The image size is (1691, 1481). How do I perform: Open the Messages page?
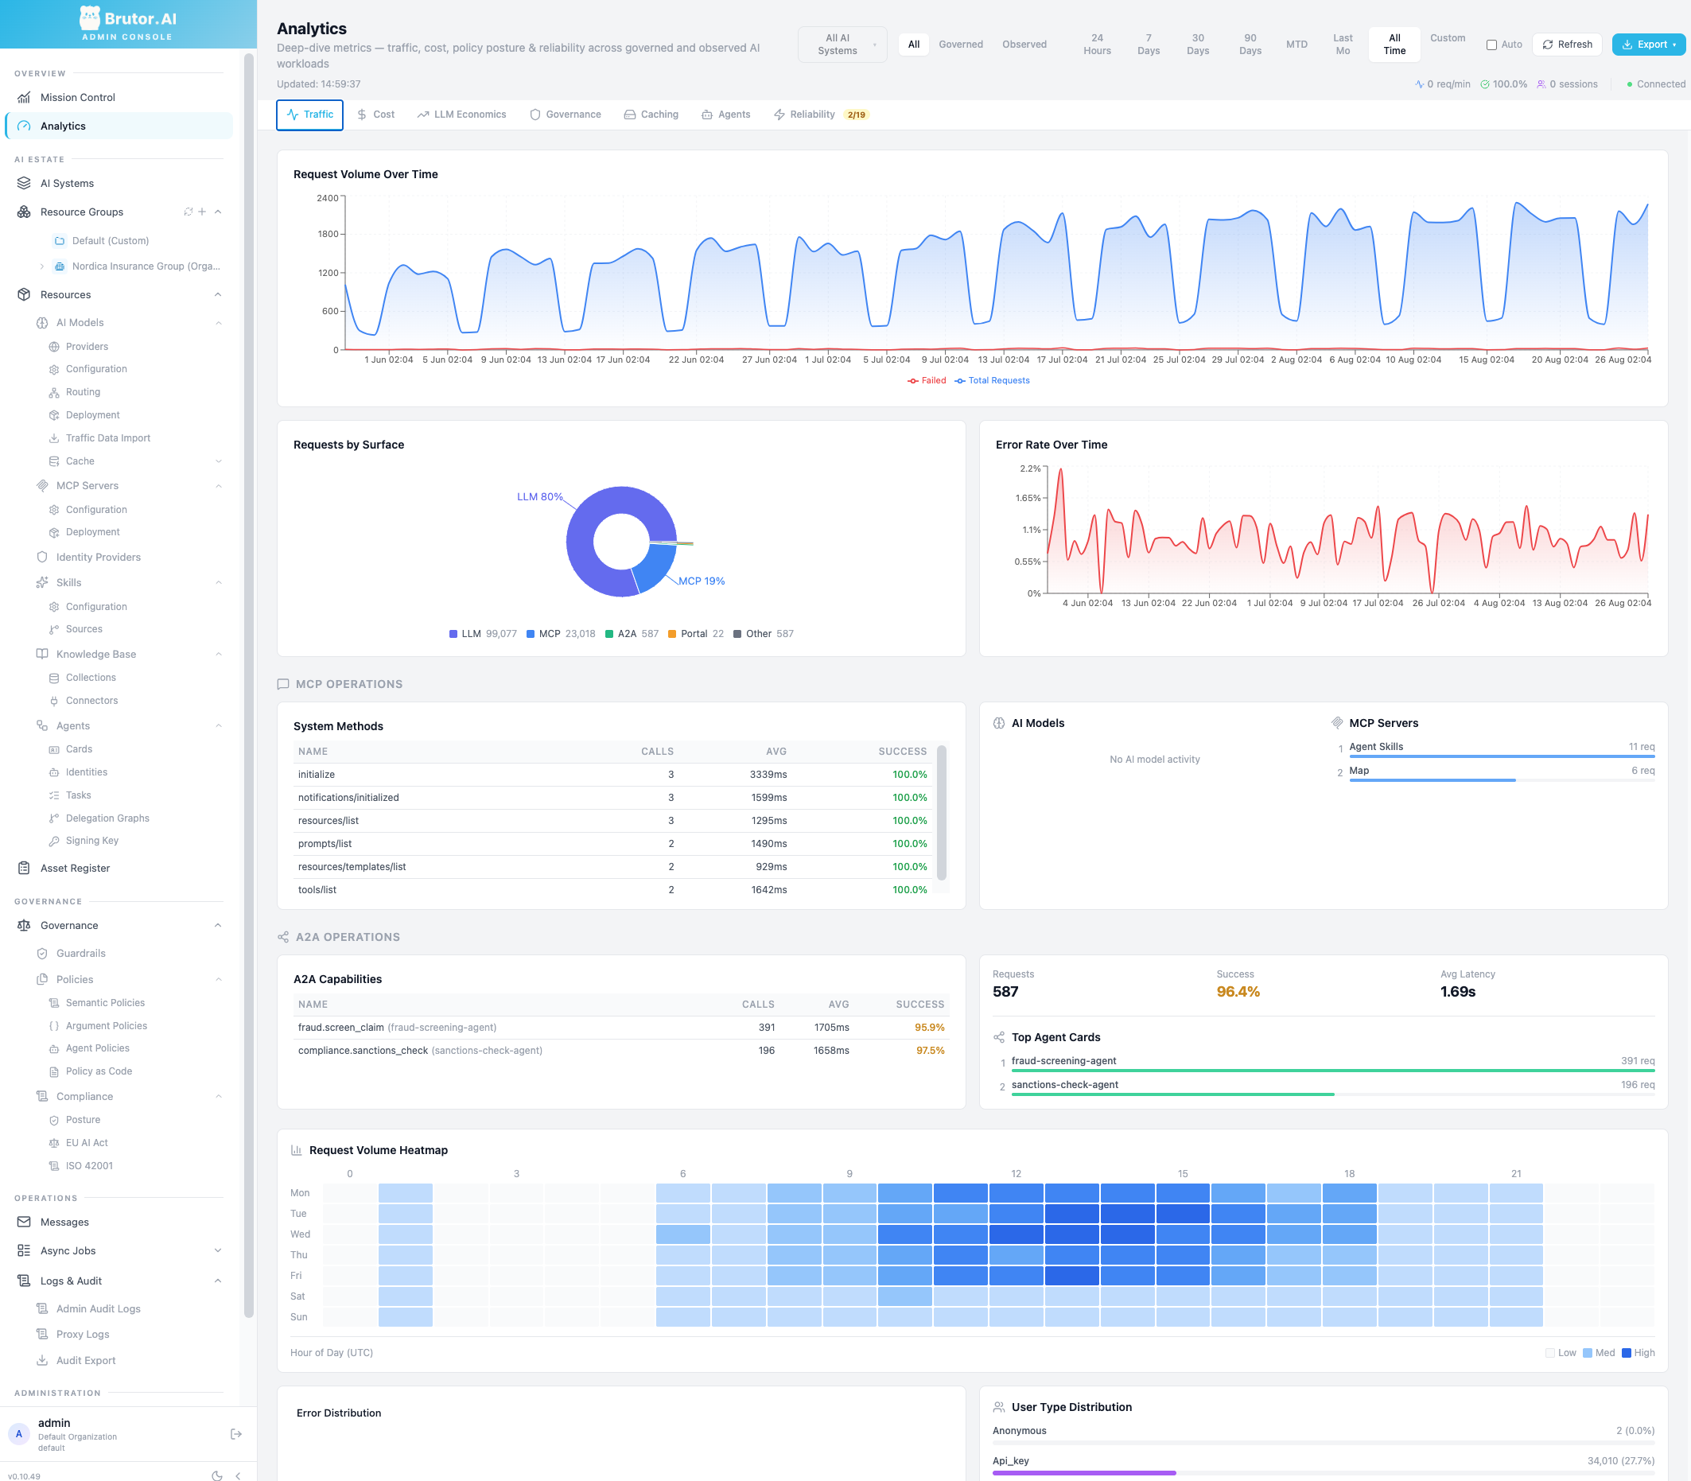click(x=119, y=1223)
